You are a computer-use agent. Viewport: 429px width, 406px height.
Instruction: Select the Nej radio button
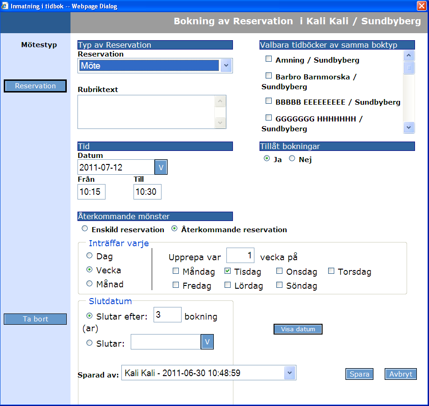tap(292, 158)
